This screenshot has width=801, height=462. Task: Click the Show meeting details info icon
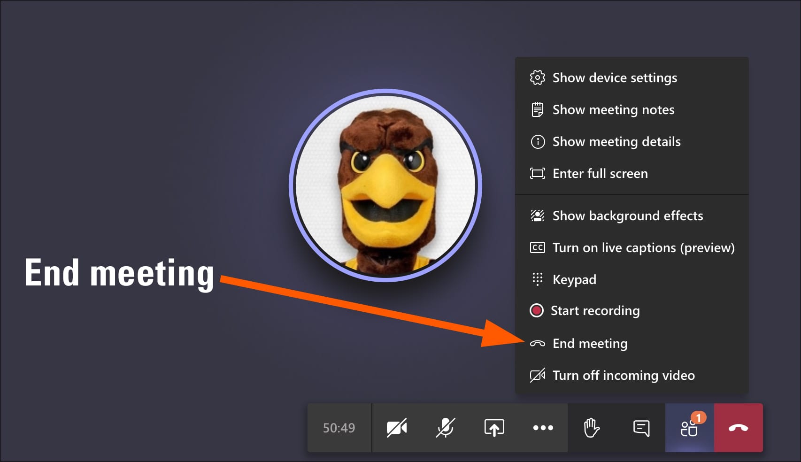pos(538,141)
